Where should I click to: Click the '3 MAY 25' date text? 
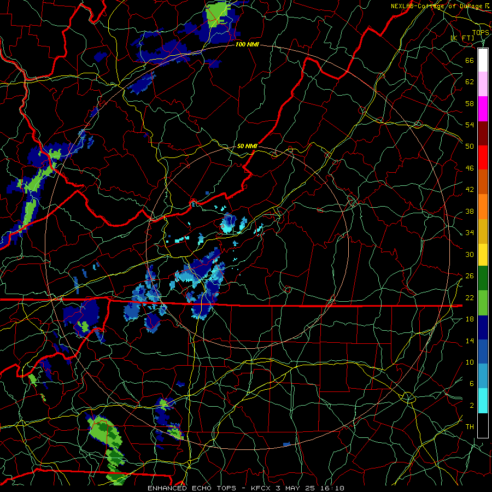(x=296, y=488)
